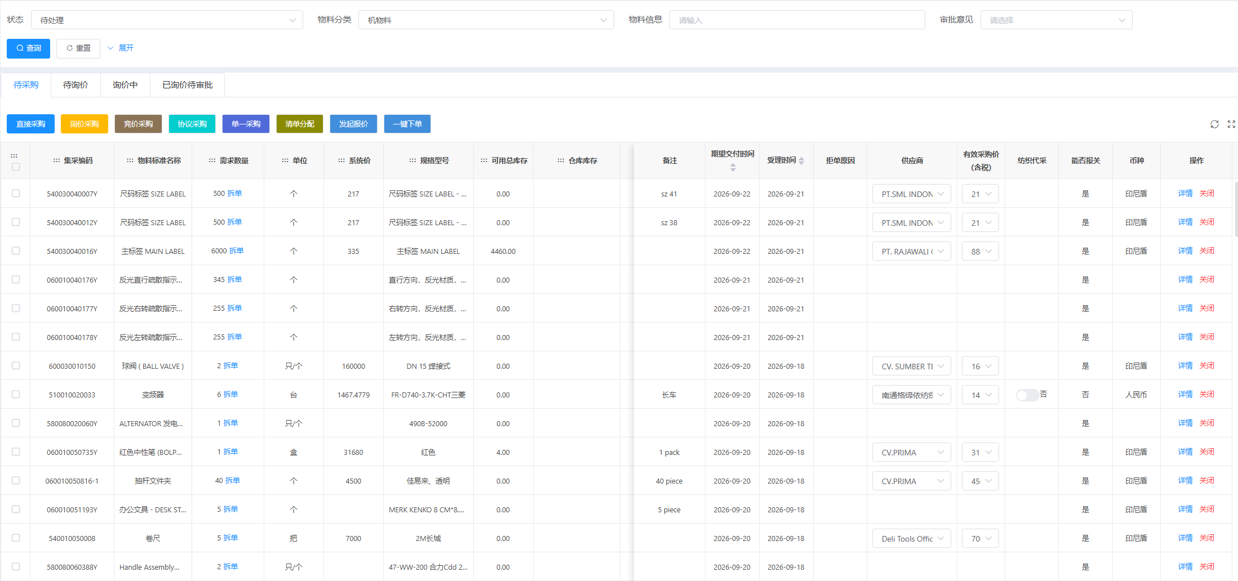Check the row for 540030040007Y
1238x581 pixels.
(x=16, y=193)
